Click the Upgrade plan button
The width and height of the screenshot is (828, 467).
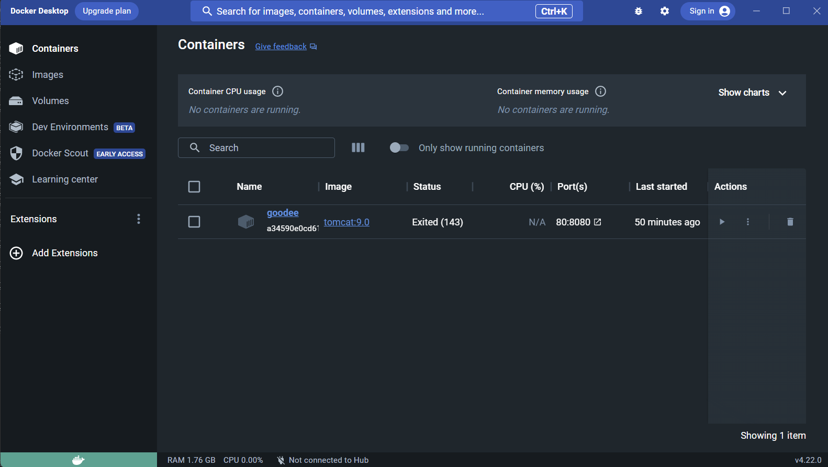[107, 11]
